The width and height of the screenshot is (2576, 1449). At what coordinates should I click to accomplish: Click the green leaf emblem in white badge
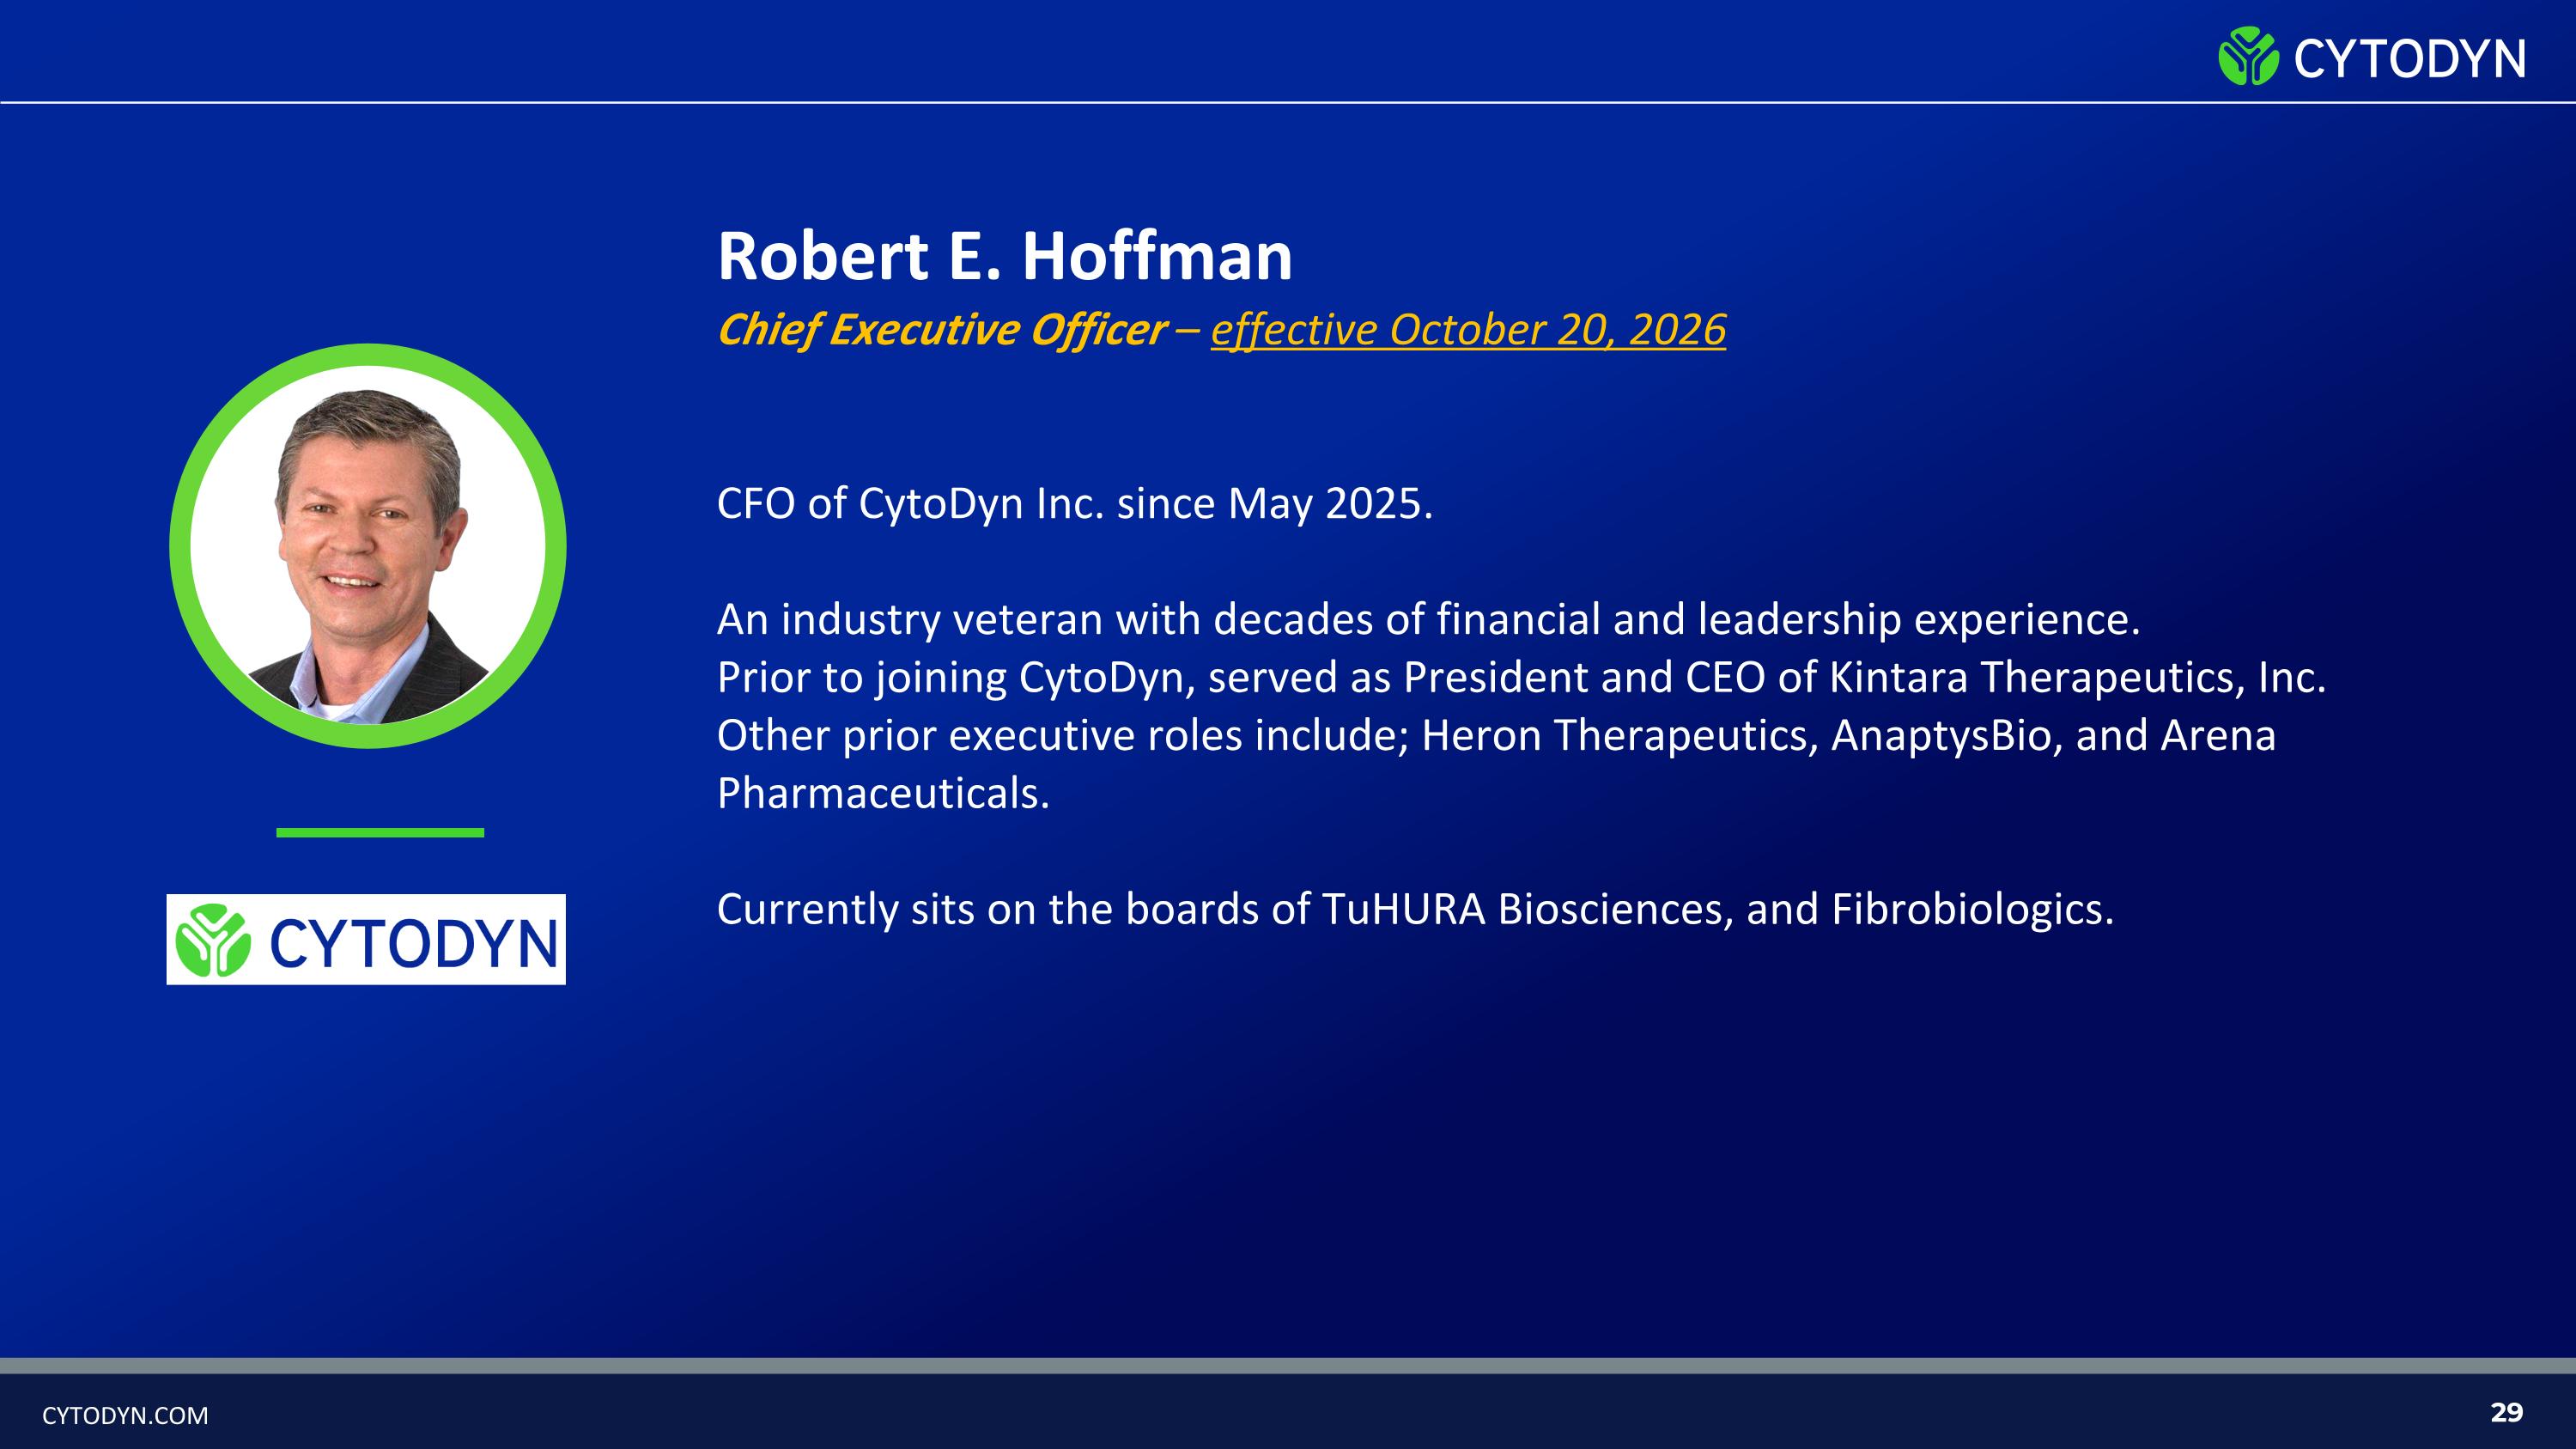pos(213,940)
